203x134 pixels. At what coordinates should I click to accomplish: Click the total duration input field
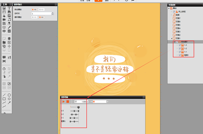(x=41, y=14)
